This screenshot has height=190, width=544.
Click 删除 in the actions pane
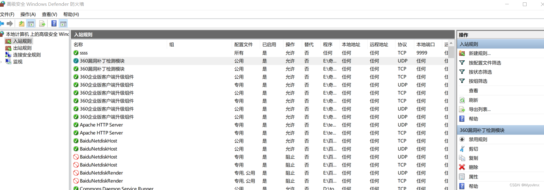coord(473,167)
